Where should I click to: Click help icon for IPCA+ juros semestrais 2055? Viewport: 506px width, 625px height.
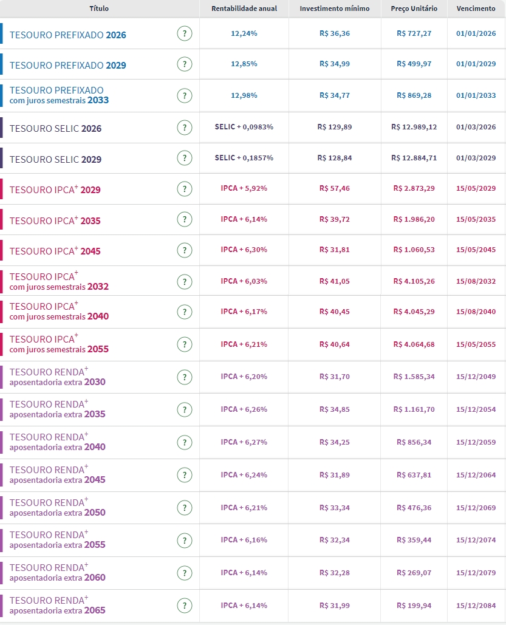click(185, 344)
